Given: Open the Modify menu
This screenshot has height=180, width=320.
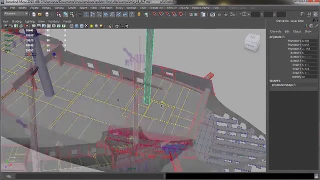Looking at the screenshot, I should [22, 8].
